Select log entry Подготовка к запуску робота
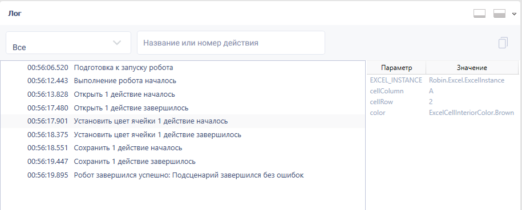The width and height of the screenshot is (522, 210). (183, 68)
